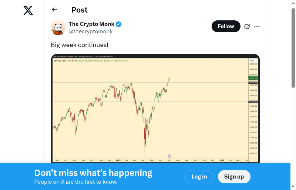296x190 pixels.
Task: Open Grok actions icon beside Follow
Action: [x=247, y=26]
